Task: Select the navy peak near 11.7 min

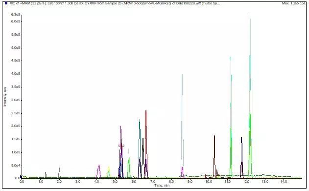Action: (241, 158)
